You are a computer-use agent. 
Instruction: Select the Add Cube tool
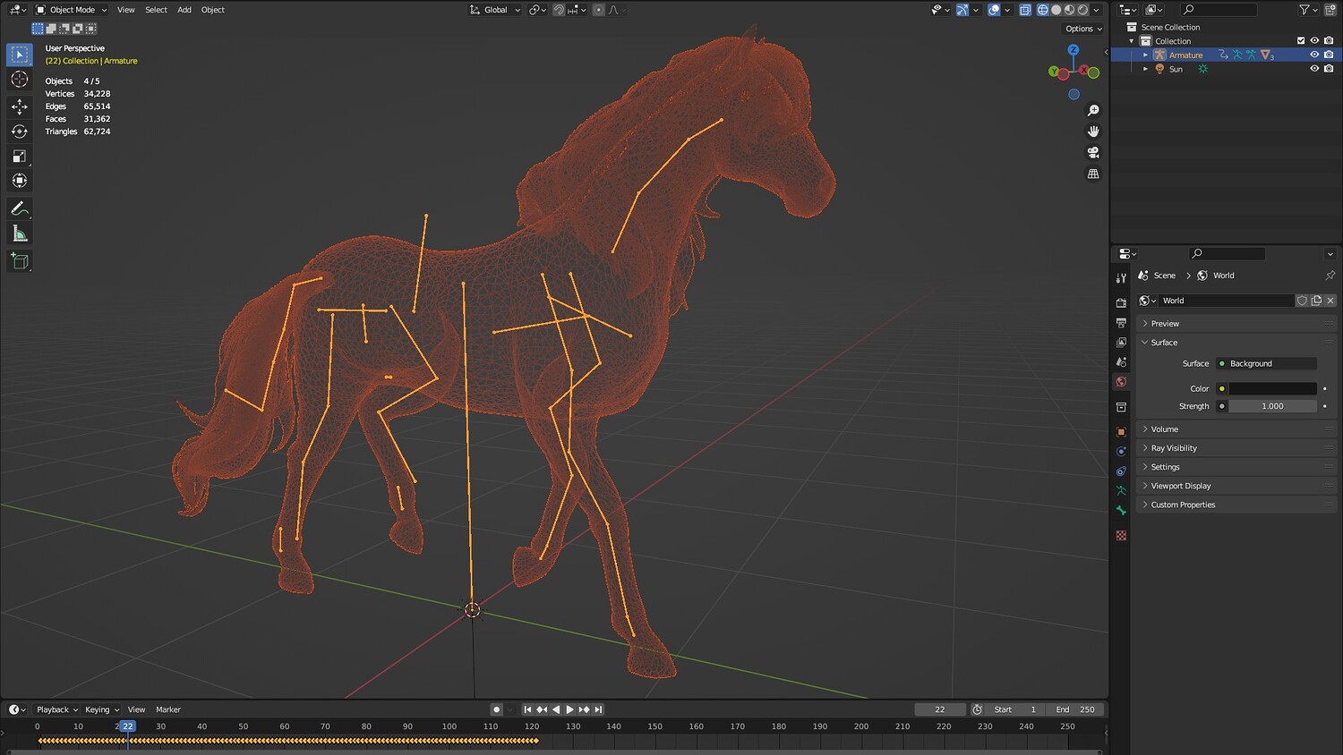20,261
